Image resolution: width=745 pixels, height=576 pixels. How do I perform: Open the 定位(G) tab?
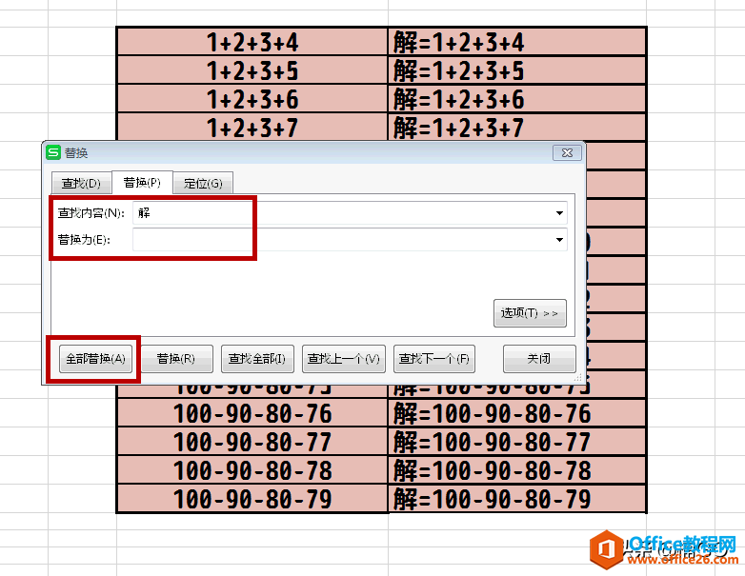click(203, 184)
